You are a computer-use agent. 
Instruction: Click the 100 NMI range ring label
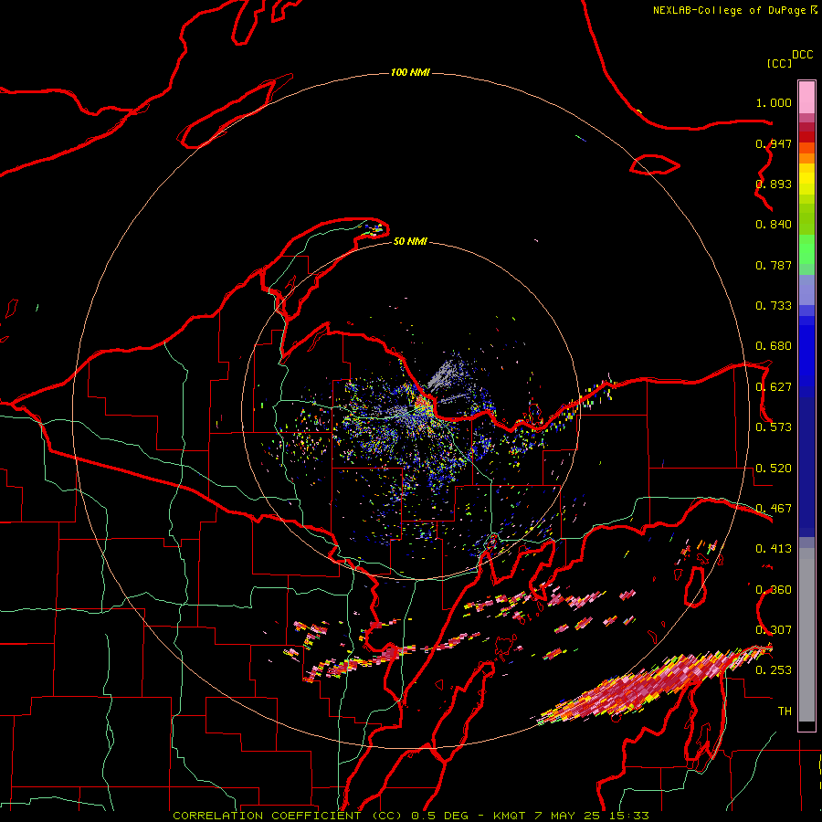(410, 72)
